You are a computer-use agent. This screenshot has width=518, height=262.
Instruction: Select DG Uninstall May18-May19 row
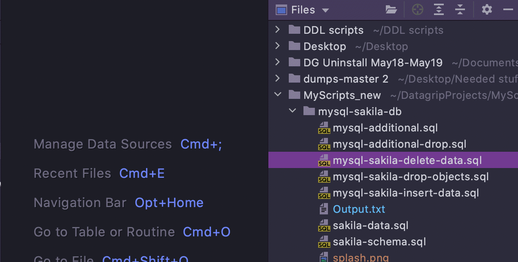pos(393,62)
